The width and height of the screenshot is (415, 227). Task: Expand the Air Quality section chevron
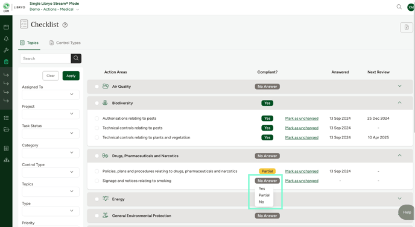[x=400, y=86]
